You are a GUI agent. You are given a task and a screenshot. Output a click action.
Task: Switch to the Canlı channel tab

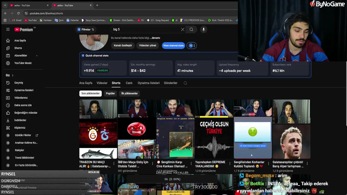click(x=129, y=83)
